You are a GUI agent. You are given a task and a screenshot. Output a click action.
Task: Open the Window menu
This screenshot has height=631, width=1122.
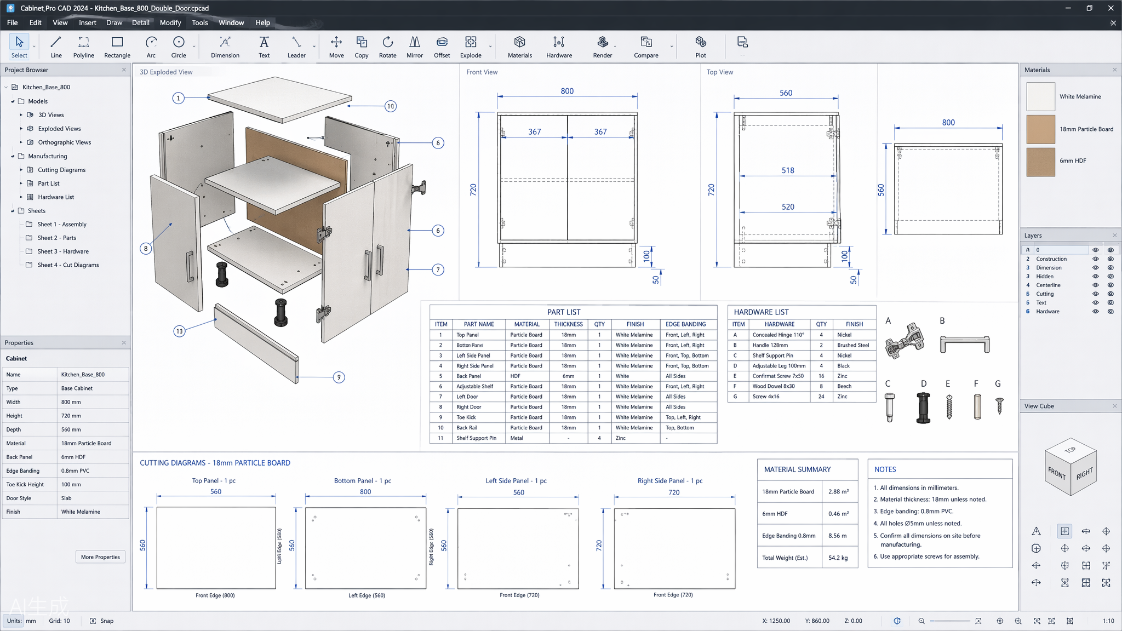tap(231, 22)
